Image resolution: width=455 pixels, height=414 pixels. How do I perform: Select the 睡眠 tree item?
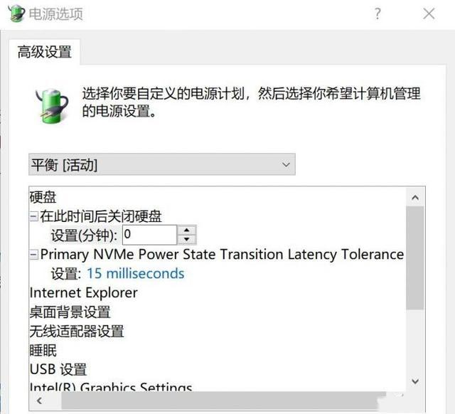click(x=43, y=351)
